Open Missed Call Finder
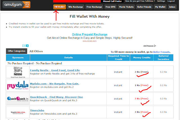Image resolution: width=180 pixels, height=120 pixels. pyautogui.click(x=112, y=1)
